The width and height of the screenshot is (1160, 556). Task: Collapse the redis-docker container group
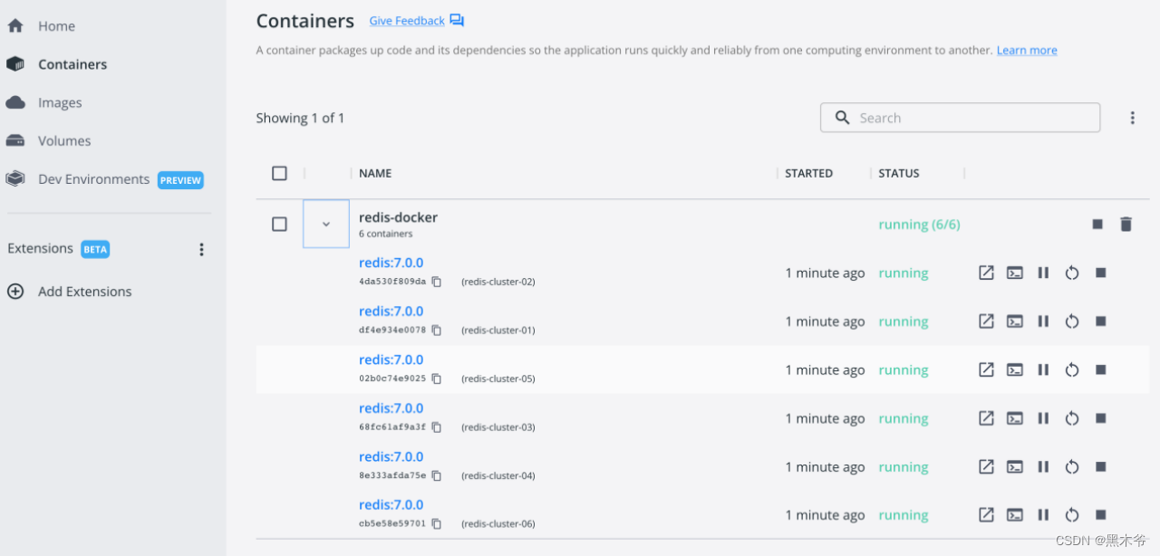click(x=325, y=224)
